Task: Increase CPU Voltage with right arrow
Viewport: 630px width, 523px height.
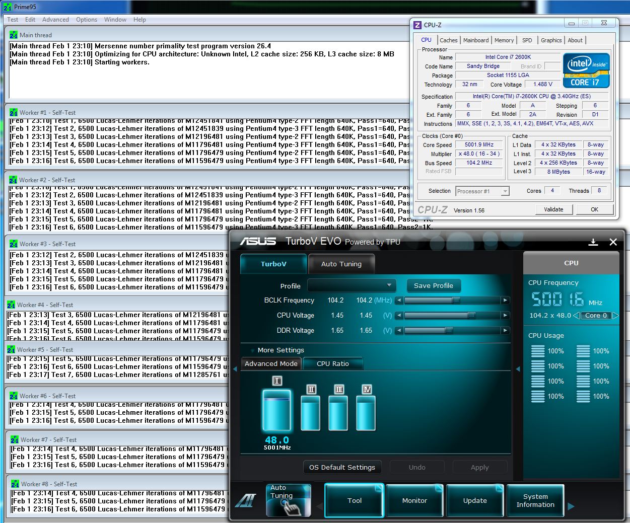Action: tap(505, 315)
